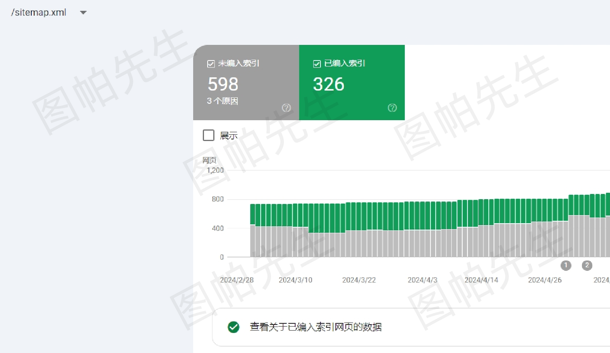Click the green check icon beside 查看关于已编入索引
This screenshot has width=610, height=353.
click(x=233, y=327)
